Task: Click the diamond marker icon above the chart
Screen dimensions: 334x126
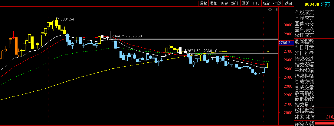Action: [x=270, y=10]
